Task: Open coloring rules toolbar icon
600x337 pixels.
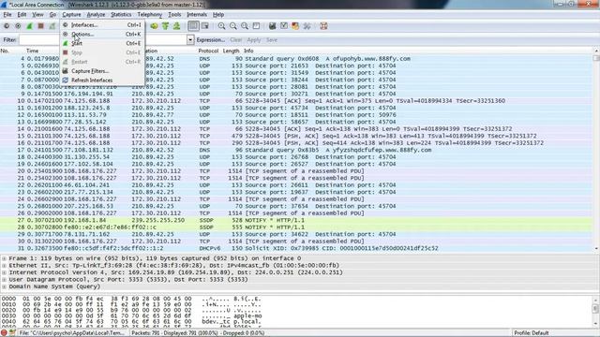Action: click(295, 26)
